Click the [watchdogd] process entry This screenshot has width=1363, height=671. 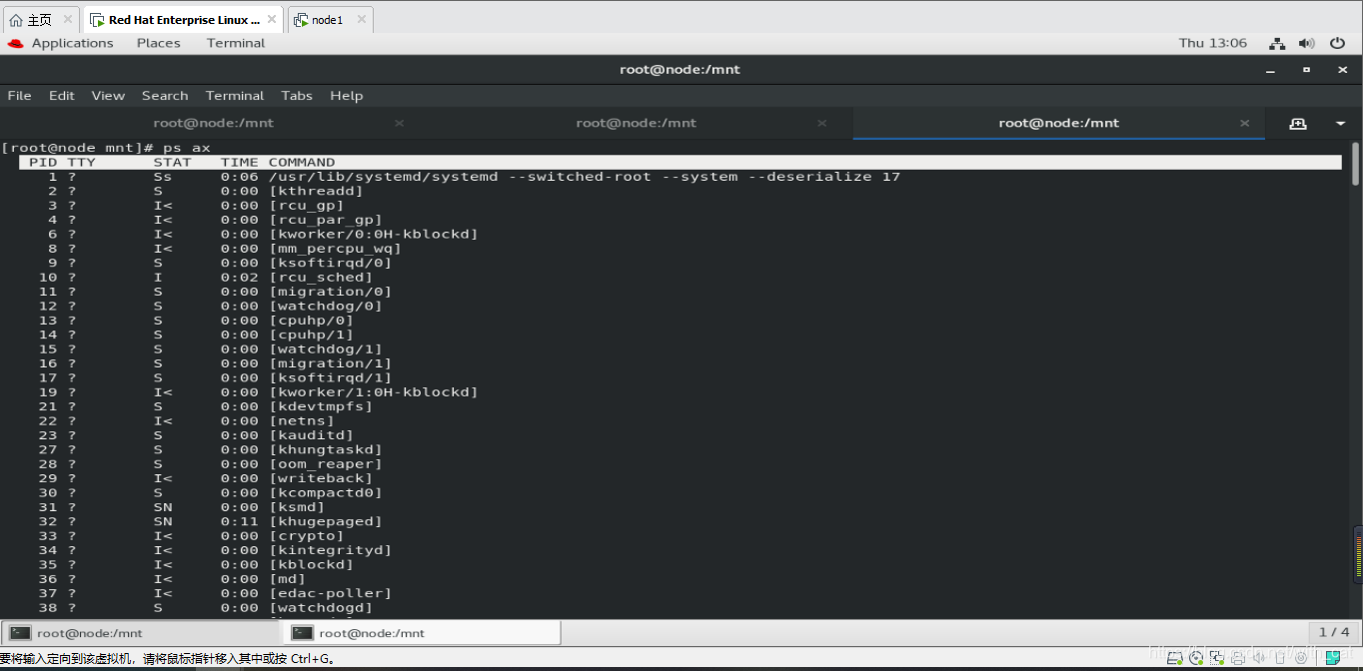tap(321, 607)
